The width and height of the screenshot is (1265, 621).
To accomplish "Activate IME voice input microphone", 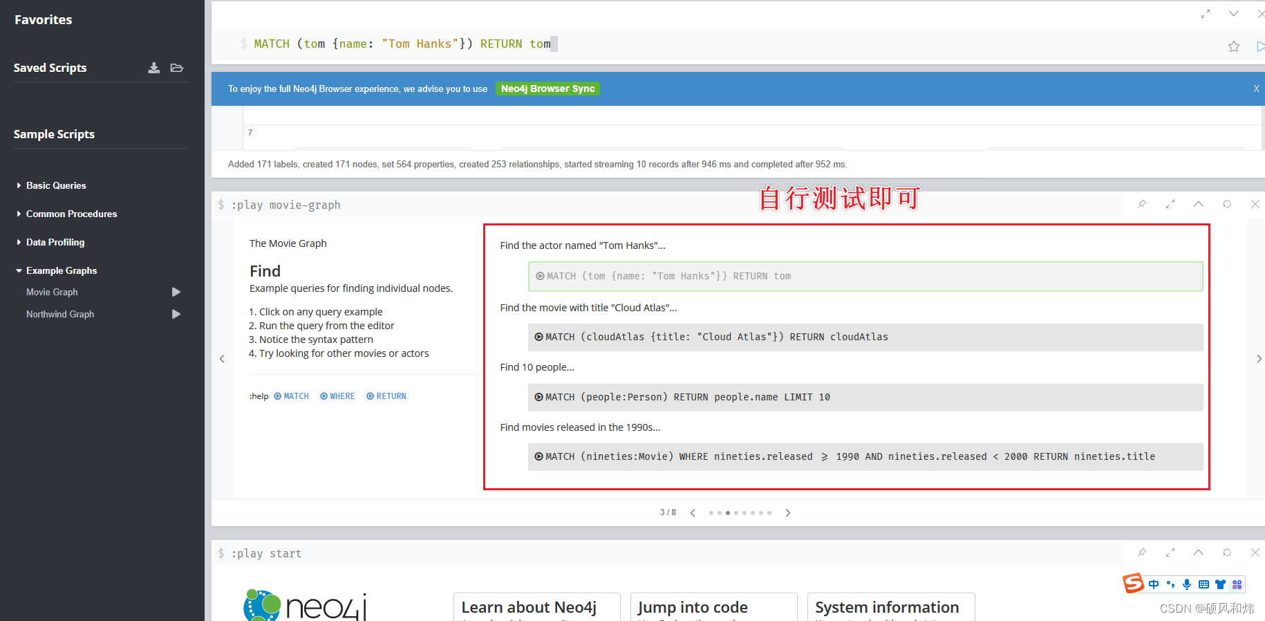I will pyautogui.click(x=1187, y=584).
